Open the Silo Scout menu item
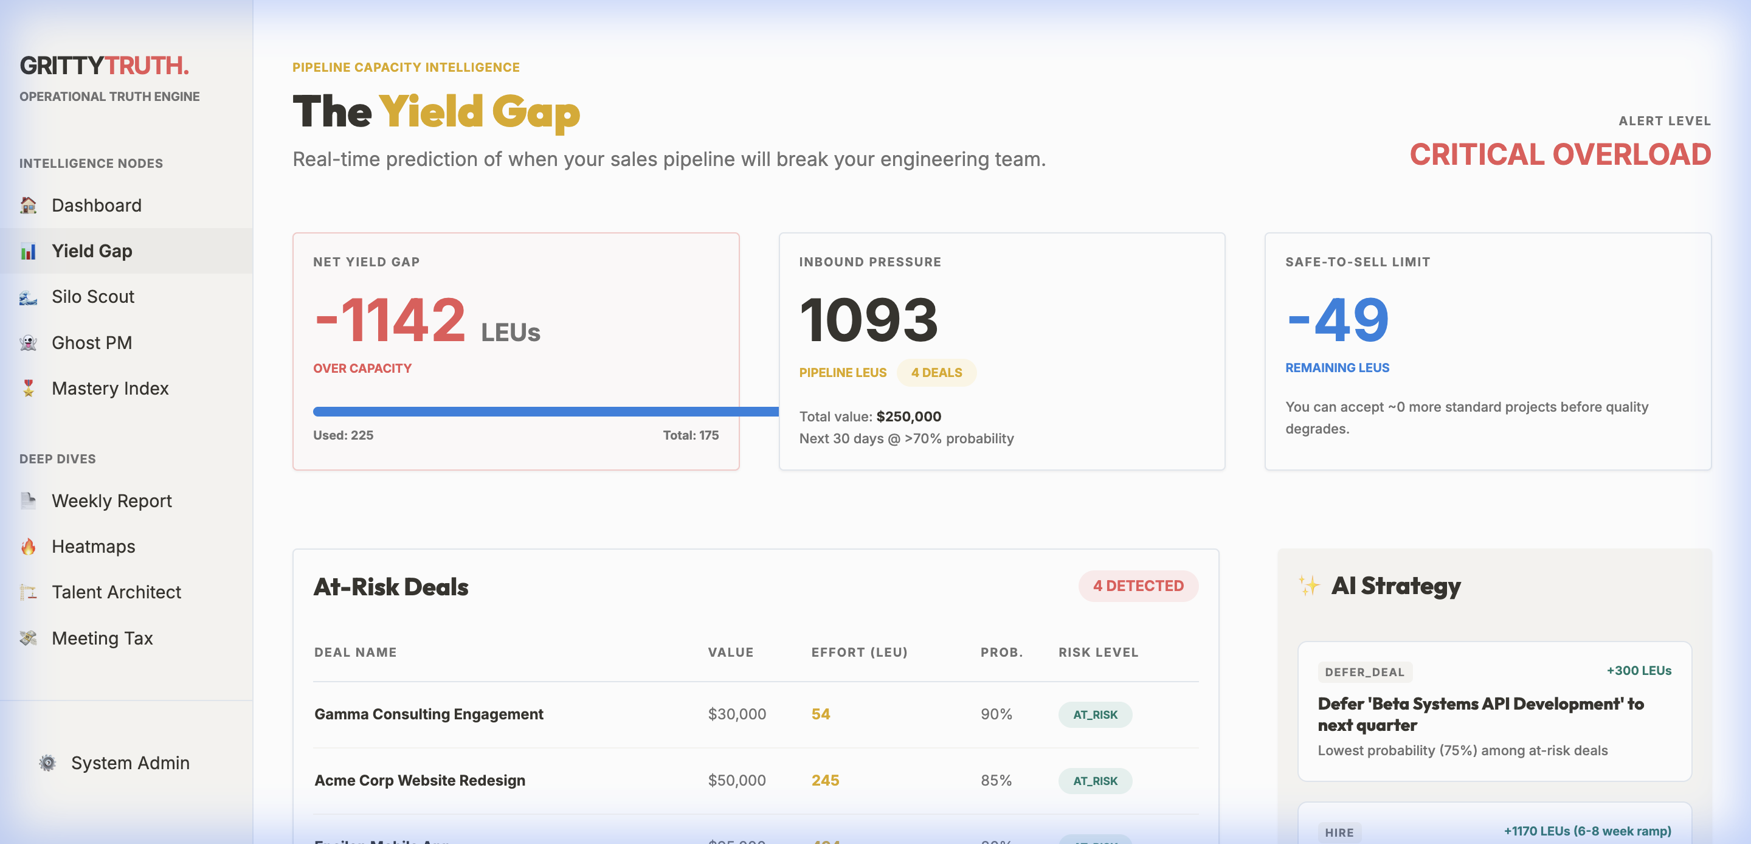Viewport: 1751px width, 844px height. click(93, 297)
